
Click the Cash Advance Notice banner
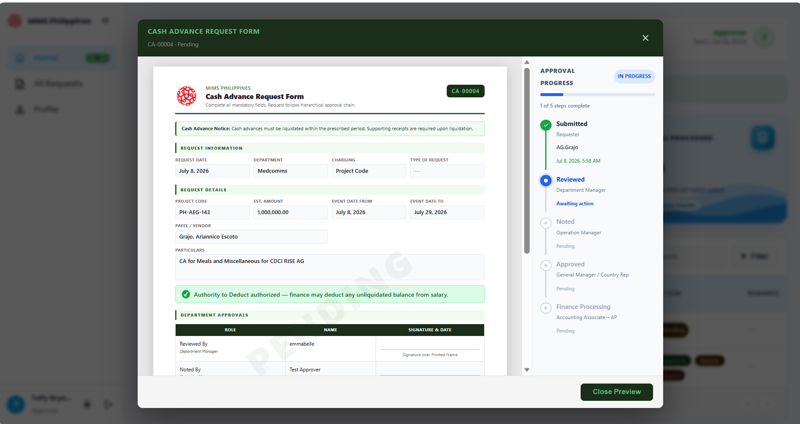pyautogui.click(x=330, y=129)
